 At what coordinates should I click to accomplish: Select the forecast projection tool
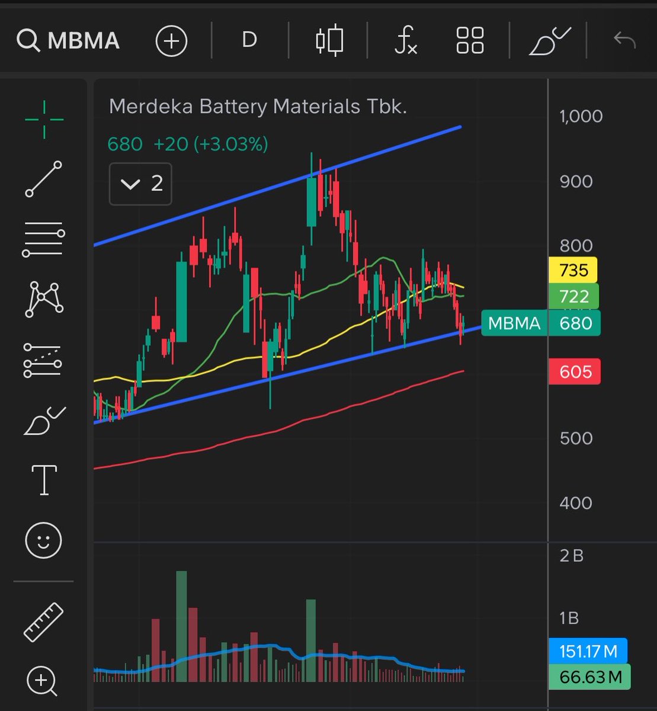click(x=43, y=360)
